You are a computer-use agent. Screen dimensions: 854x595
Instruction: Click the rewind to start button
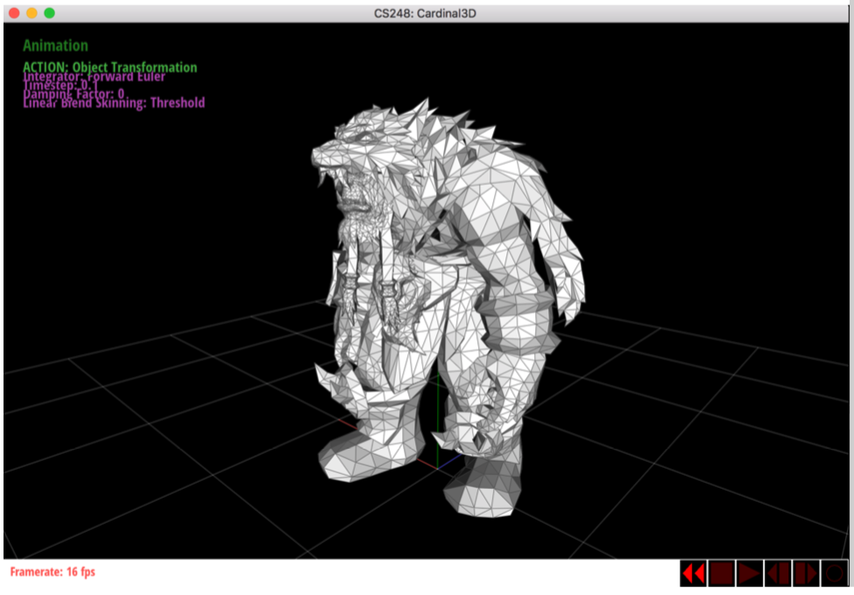(x=693, y=574)
